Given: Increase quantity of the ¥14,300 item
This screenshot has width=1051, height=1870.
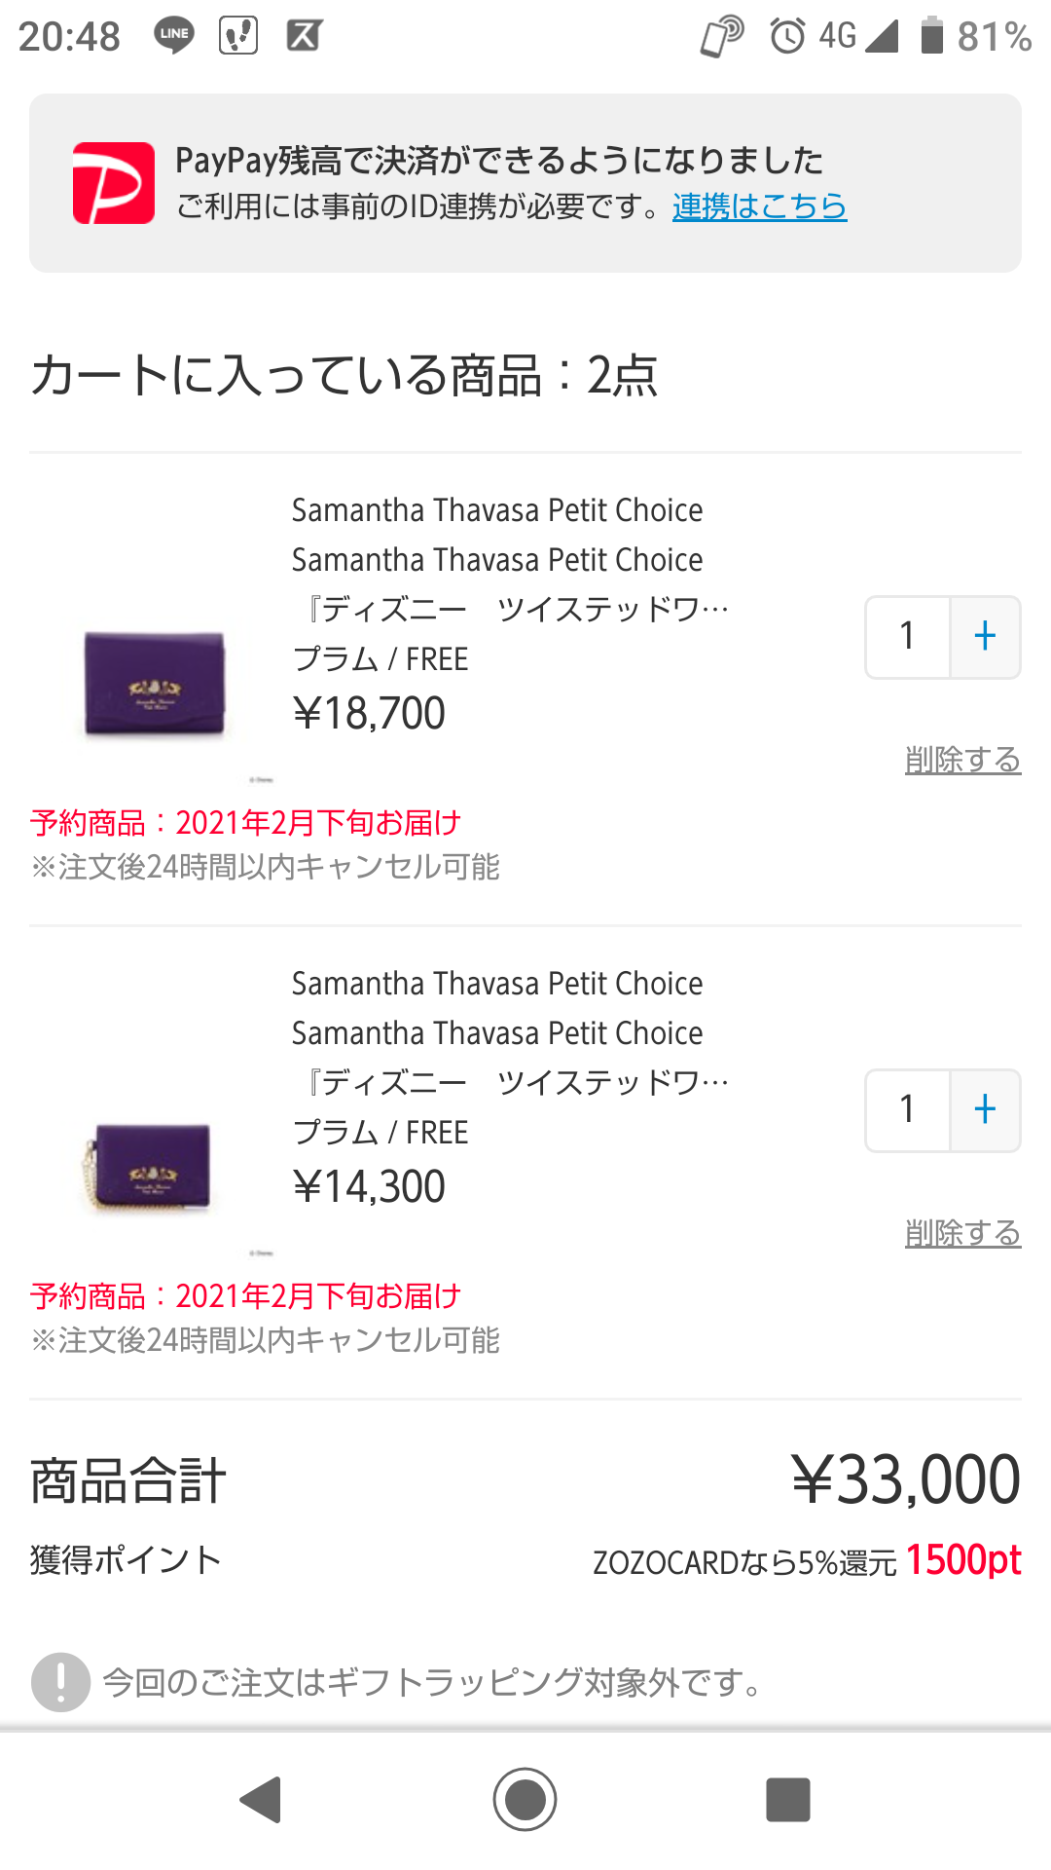Looking at the screenshot, I should pos(985,1109).
